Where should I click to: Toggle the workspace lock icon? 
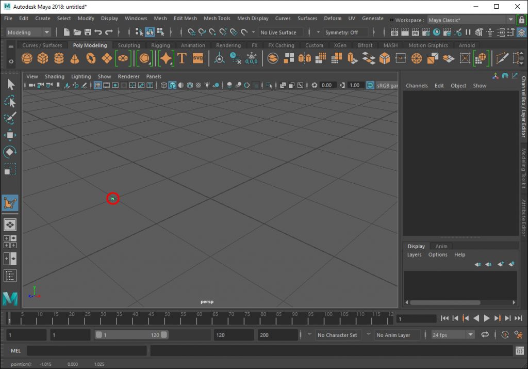(x=522, y=19)
